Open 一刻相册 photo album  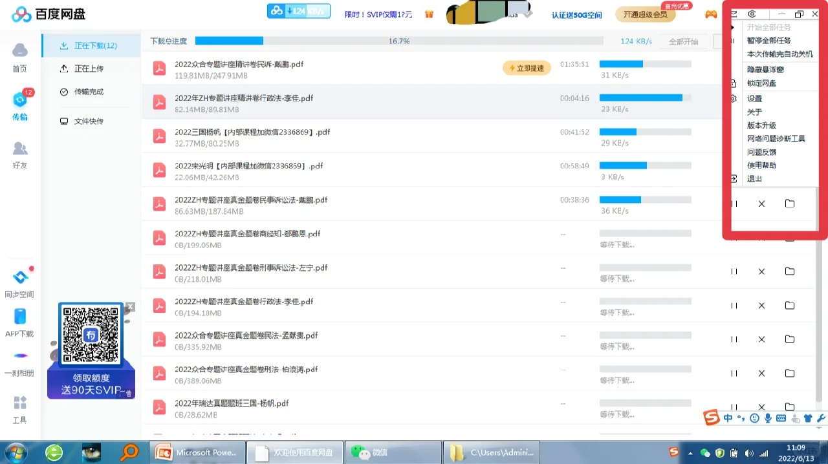click(x=19, y=363)
